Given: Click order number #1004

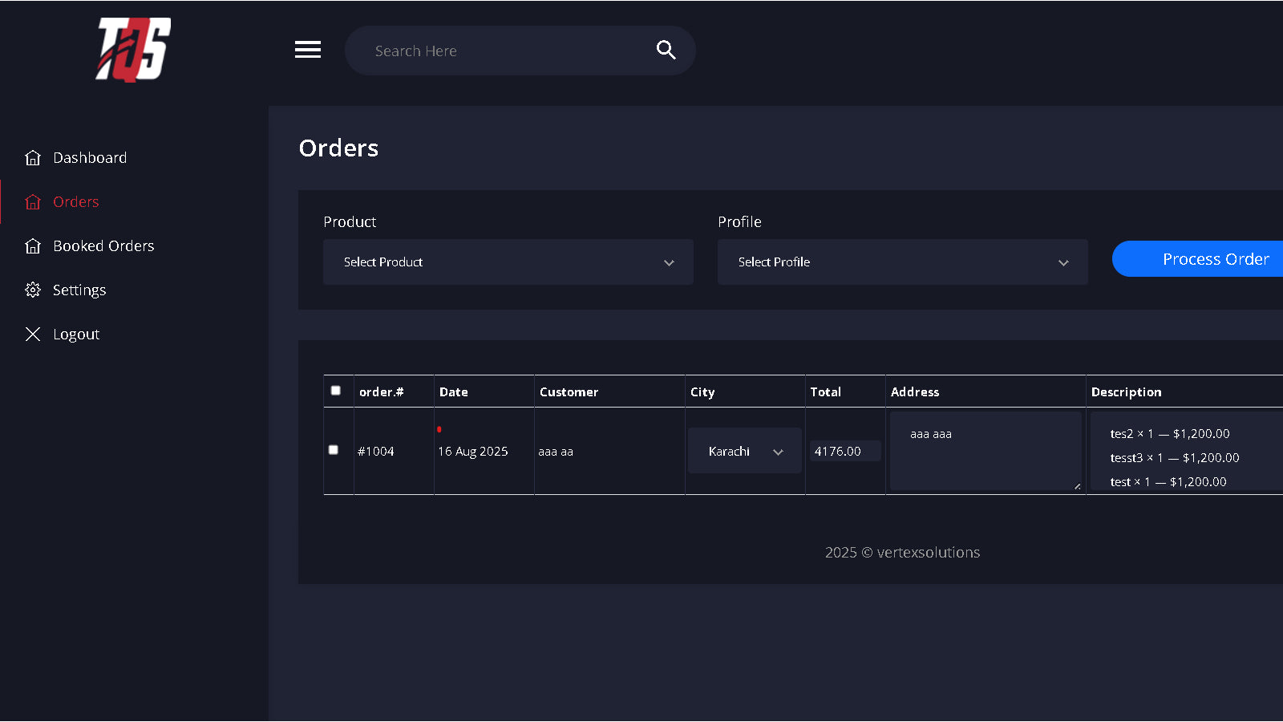Looking at the screenshot, I should tap(376, 452).
